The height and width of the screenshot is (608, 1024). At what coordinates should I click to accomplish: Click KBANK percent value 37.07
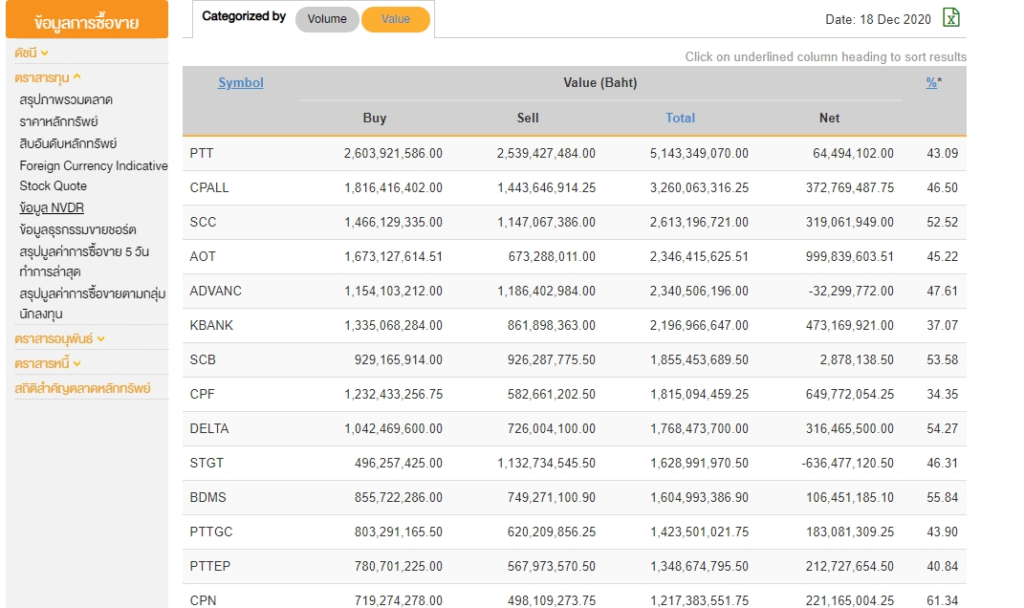(x=943, y=325)
